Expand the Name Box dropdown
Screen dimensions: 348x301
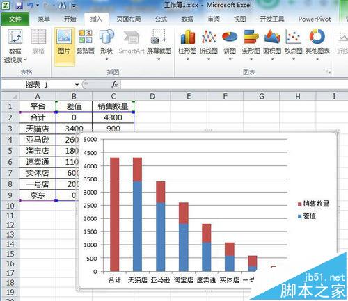pyautogui.click(x=77, y=85)
